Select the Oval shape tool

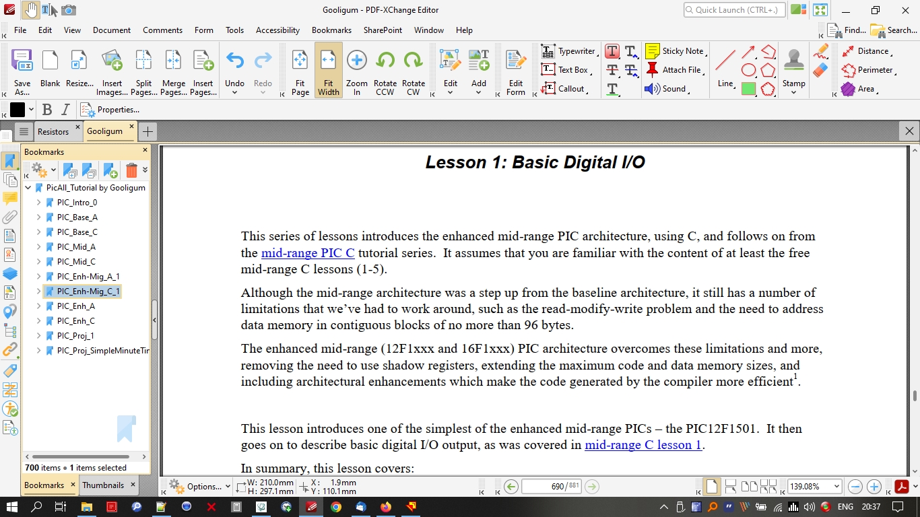tap(748, 70)
